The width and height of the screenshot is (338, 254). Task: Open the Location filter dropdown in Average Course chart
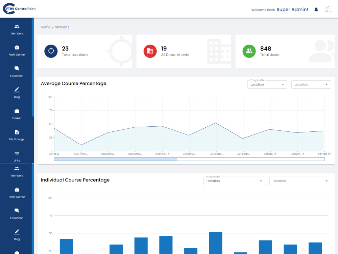(x=311, y=84)
